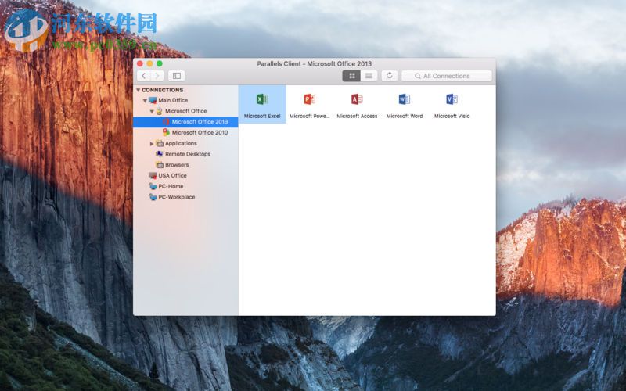Click the Main Office label
Screen dimensions: 626x391
[x=173, y=100]
